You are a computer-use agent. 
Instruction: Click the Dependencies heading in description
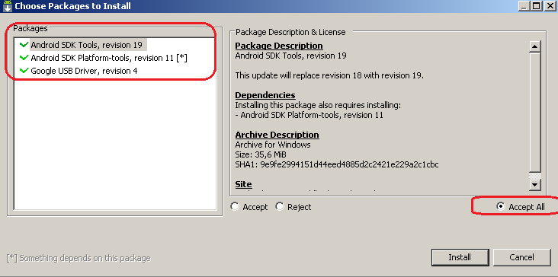point(265,95)
